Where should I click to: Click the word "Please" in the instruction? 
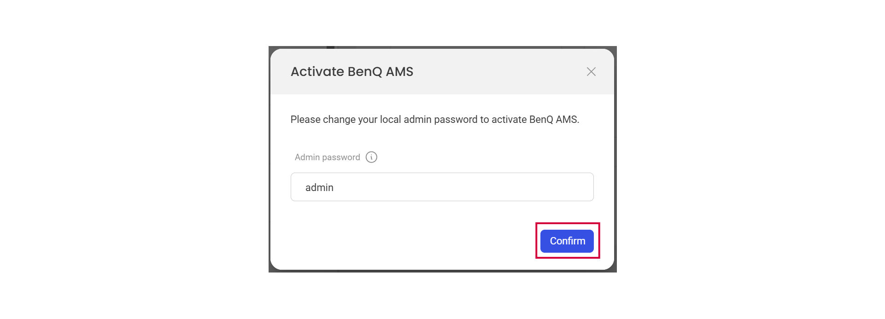[x=305, y=120]
